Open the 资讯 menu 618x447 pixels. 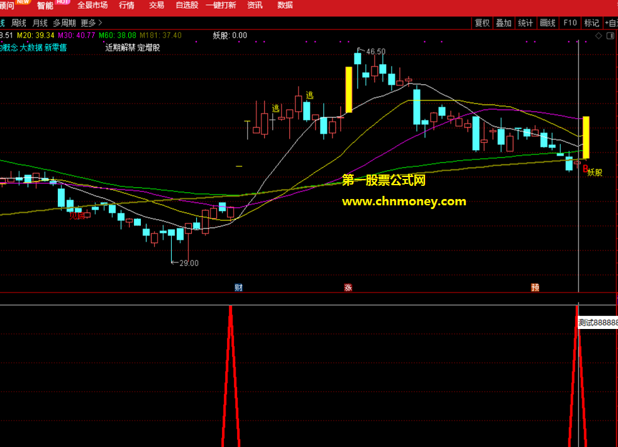(255, 5)
